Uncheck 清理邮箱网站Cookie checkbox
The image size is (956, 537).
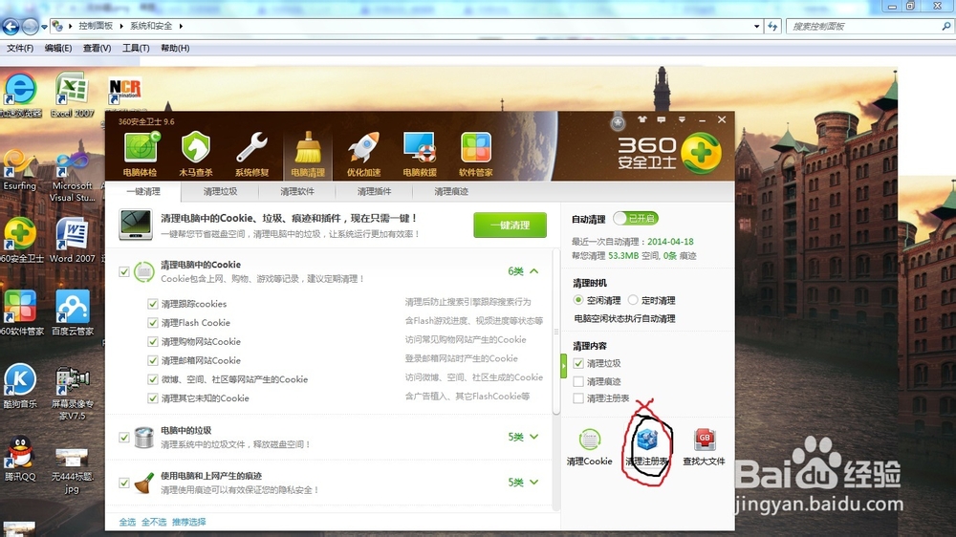(153, 360)
